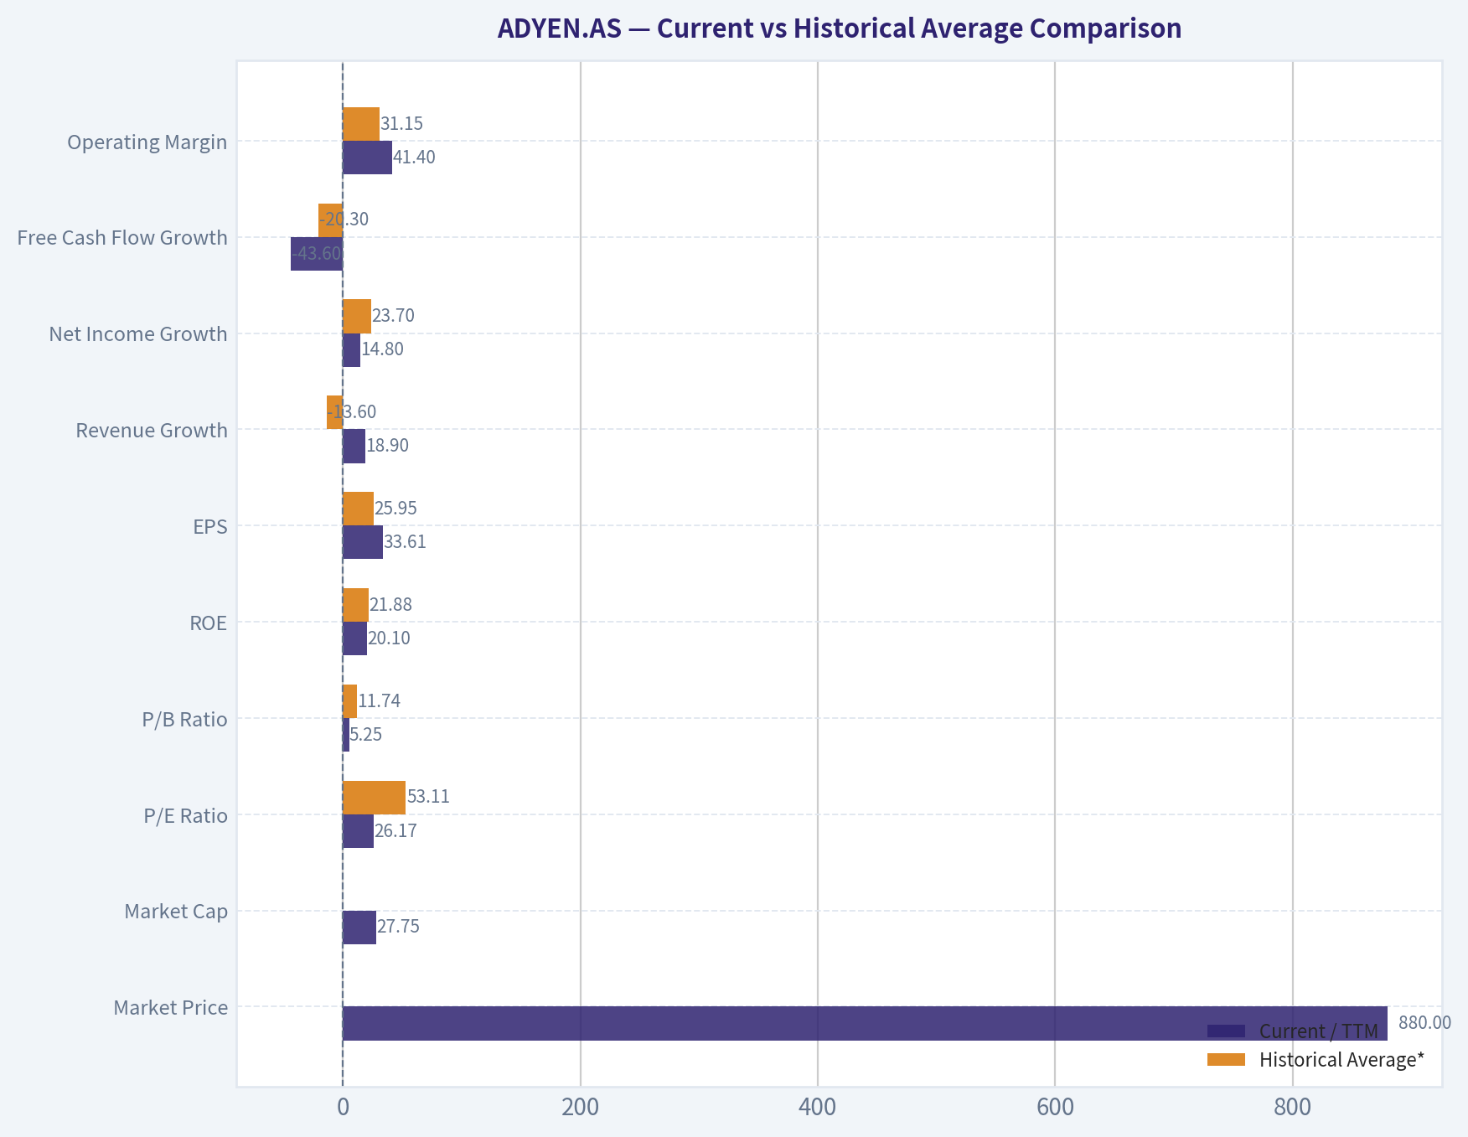Click the Historical Average legend swatch
Viewport: 1468px width, 1137px height.
[1226, 1060]
